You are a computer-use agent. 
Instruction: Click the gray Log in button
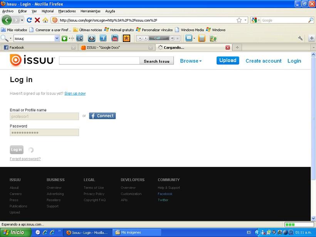17,150
